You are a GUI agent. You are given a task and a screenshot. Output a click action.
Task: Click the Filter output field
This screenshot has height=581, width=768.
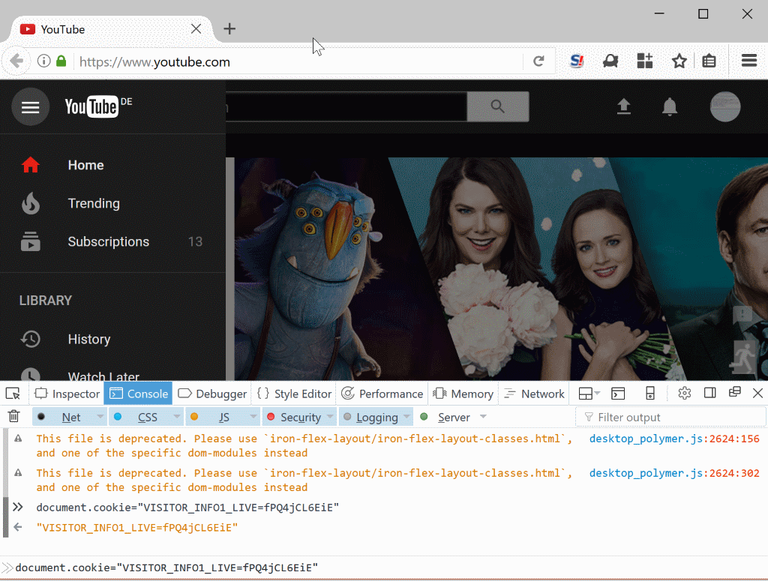click(x=670, y=417)
